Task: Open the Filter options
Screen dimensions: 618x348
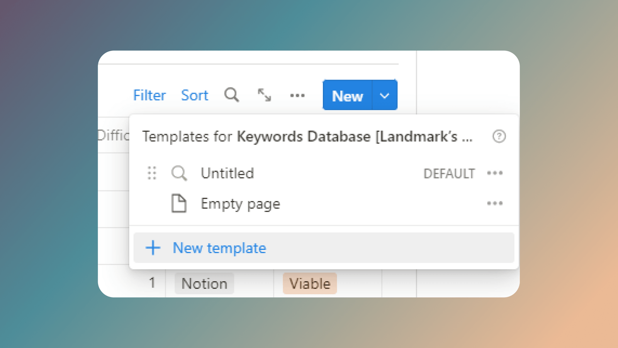Action: (149, 95)
